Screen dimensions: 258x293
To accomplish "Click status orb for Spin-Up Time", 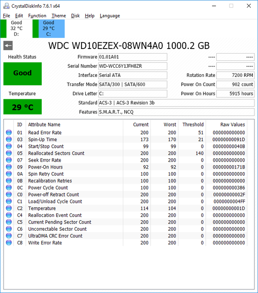I will pyautogui.click(x=9, y=139).
